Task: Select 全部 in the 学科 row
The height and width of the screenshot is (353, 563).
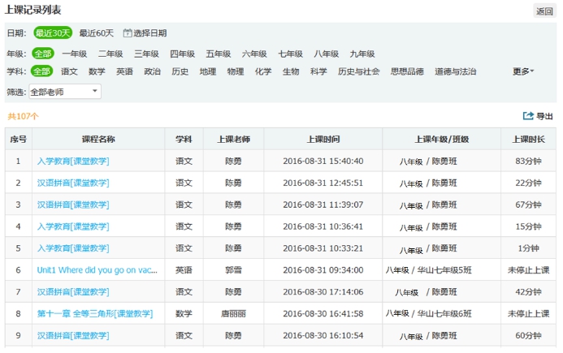Action: 41,71
